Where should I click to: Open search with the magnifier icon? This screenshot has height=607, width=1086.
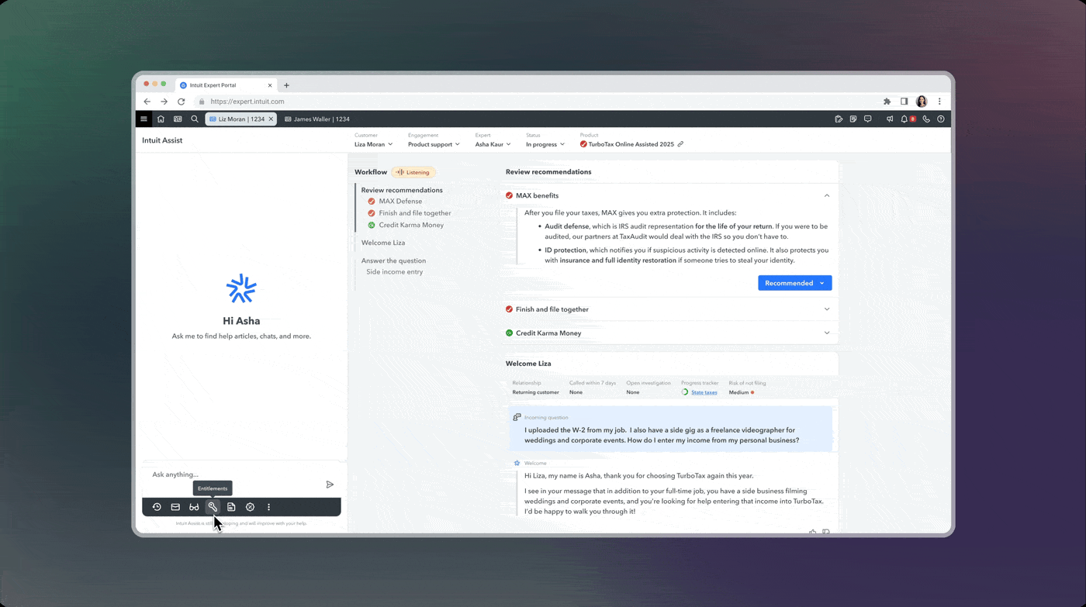[195, 119]
